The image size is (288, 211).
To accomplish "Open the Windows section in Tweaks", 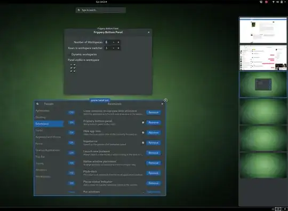I will 49,170.
